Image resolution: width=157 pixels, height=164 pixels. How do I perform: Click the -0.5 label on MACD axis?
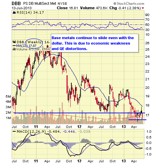click(148, 148)
